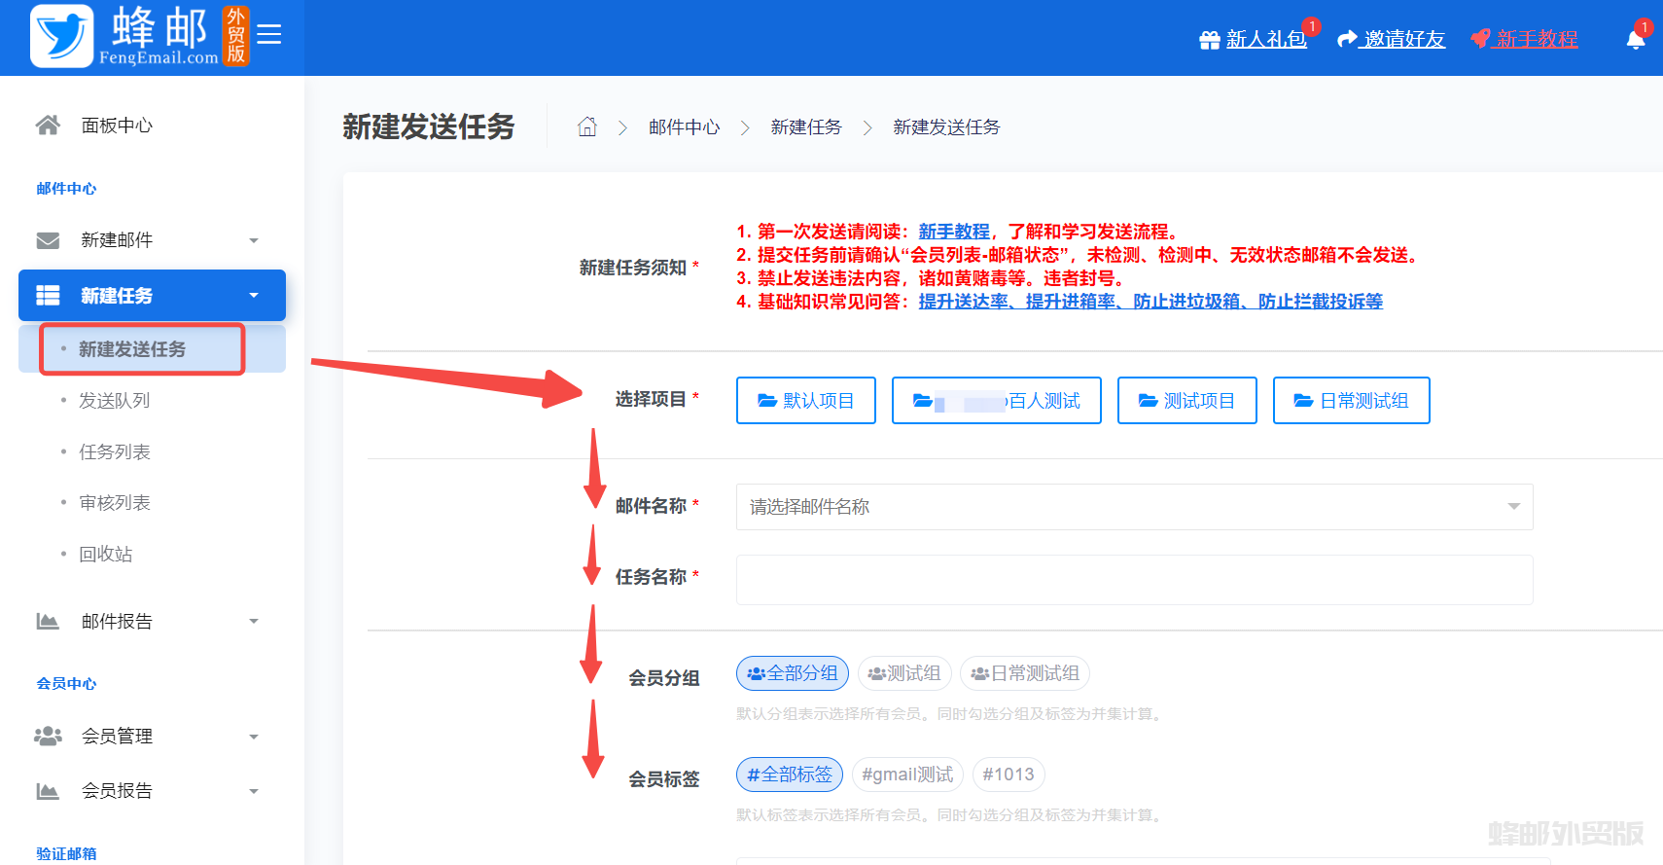Click the FengEmail bird logo
Screen dimensions: 1663x865
62,36
